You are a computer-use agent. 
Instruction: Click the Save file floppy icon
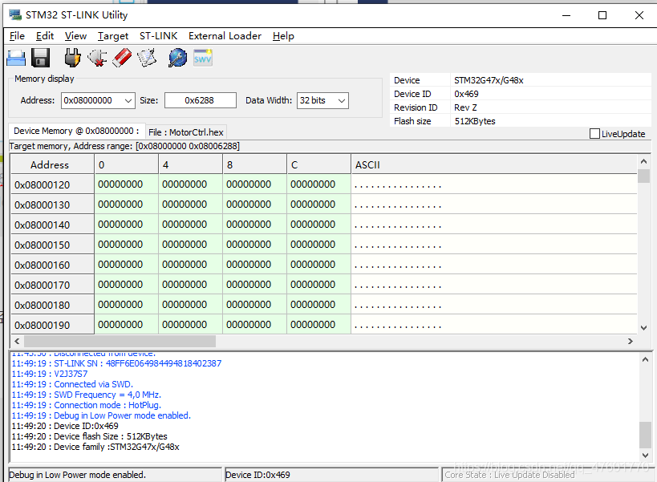click(x=40, y=58)
